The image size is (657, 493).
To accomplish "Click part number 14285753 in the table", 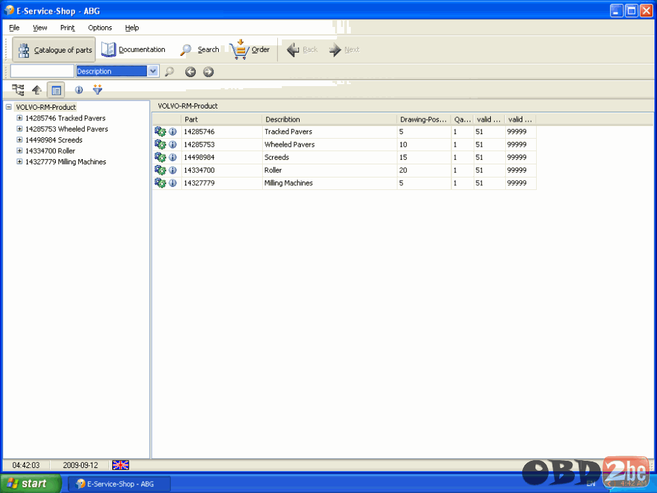I will [199, 145].
